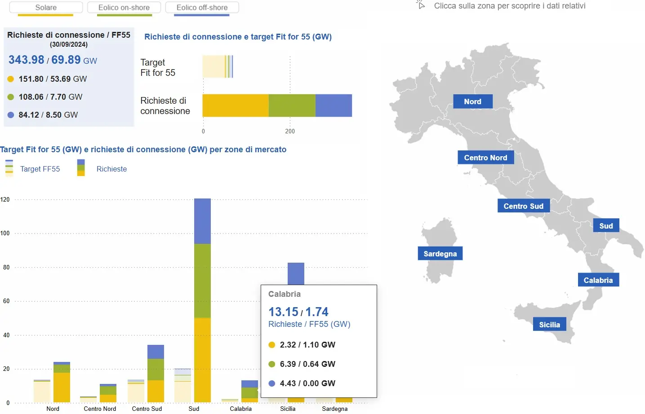Click the total 343.98 / 69.89 GW value

tap(53, 60)
